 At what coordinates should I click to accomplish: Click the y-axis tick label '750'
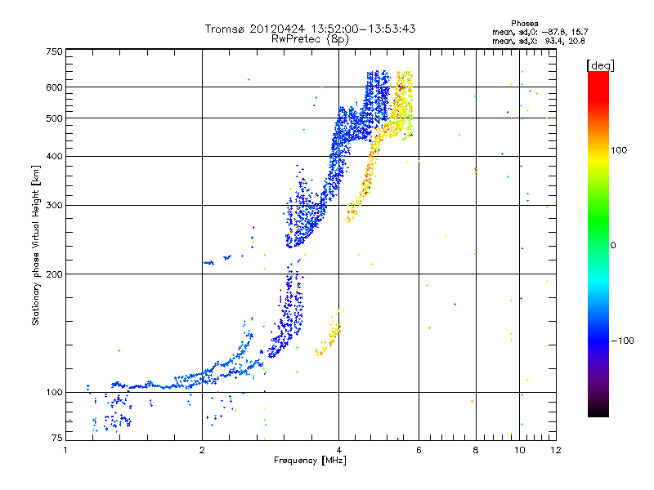(x=54, y=51)
